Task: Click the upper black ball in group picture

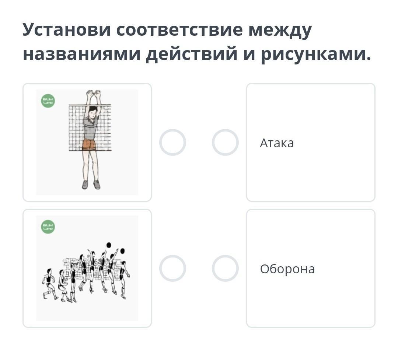Action: (109, 245)
